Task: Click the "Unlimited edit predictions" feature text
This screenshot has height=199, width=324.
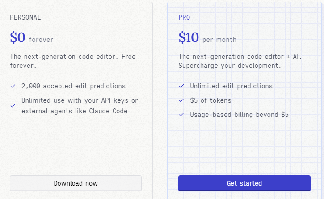Action: 231,86
